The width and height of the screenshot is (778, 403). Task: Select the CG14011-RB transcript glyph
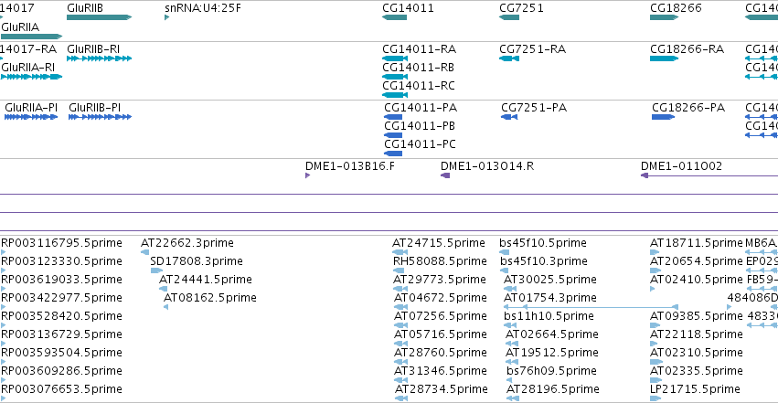(395, 77)
